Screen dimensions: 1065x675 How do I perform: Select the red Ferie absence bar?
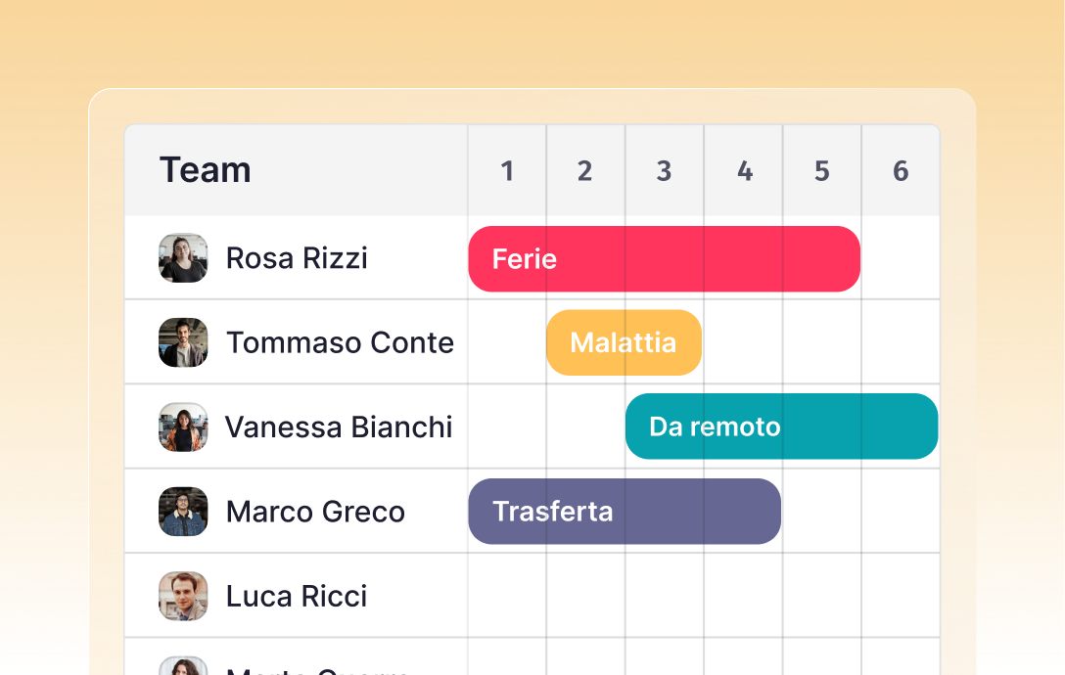pyautogui.click(x=664, y=258)
